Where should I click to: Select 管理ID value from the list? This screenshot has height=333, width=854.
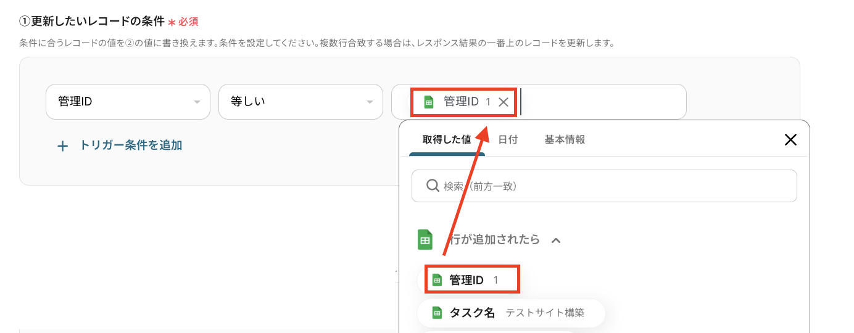tap(467, 281)
